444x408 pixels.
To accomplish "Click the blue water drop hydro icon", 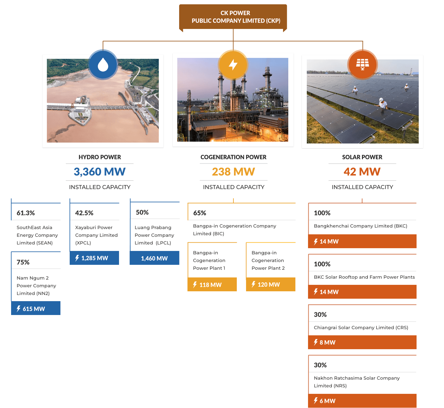I will pos(103,65).
